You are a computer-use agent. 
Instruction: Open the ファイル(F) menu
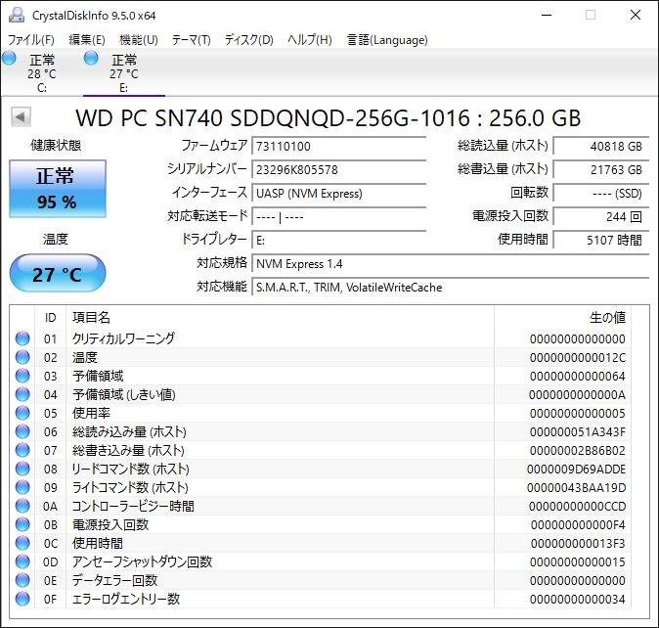(x=31, y=40)
